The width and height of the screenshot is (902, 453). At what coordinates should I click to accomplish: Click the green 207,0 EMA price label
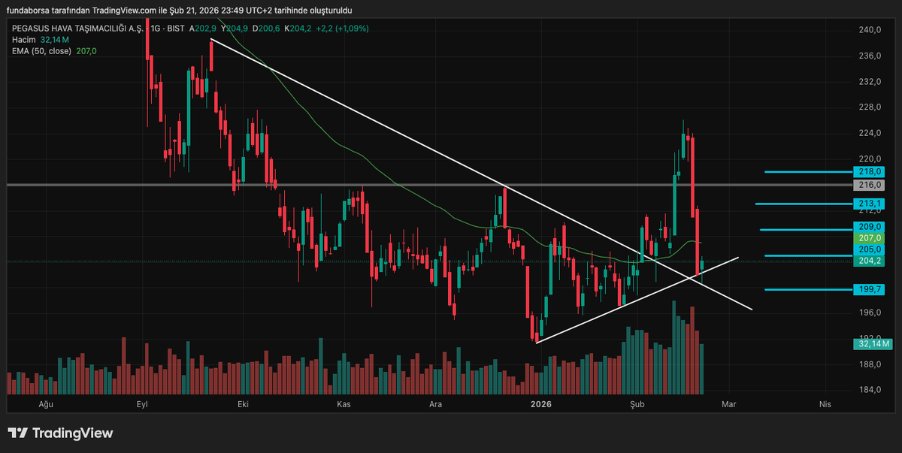[869, 237]
